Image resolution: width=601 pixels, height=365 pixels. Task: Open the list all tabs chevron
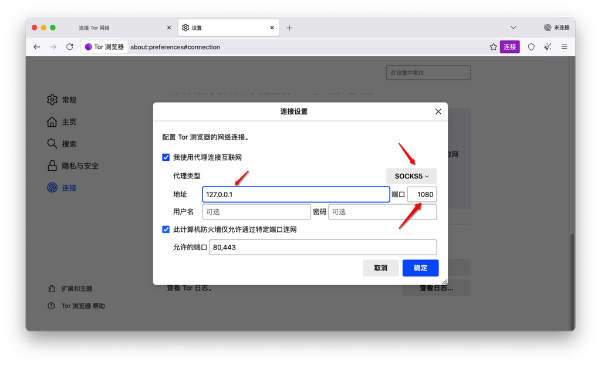click(513, 28)
